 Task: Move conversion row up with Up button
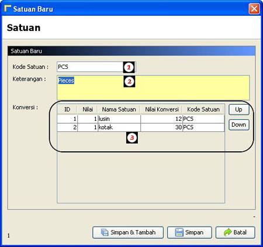(239, 110)
